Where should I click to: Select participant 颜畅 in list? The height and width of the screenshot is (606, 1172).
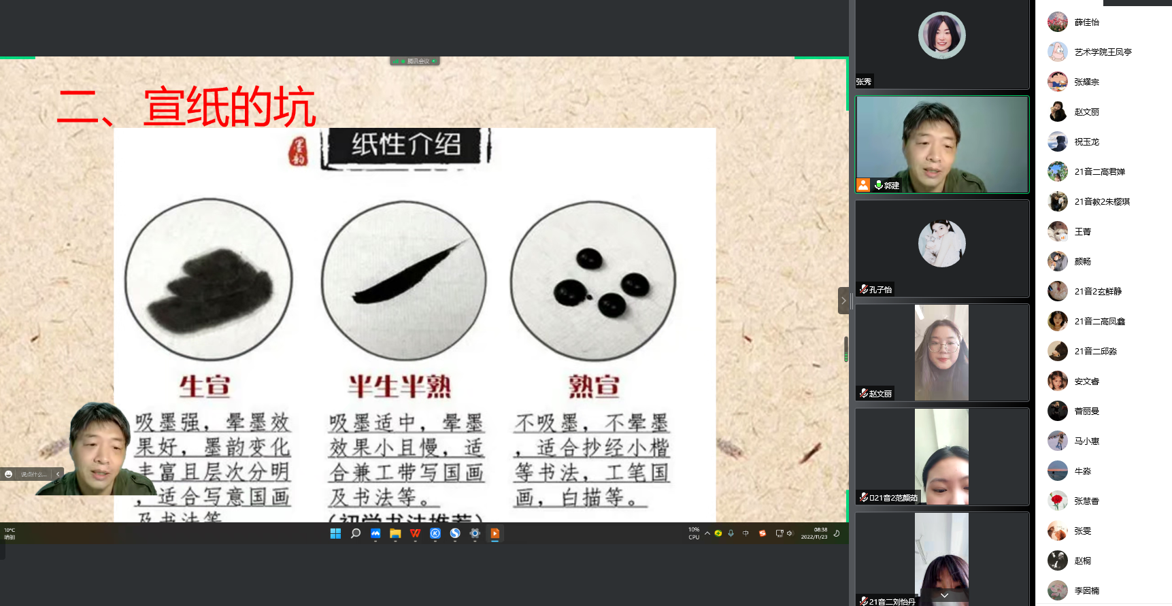[x=1103, y=262]
